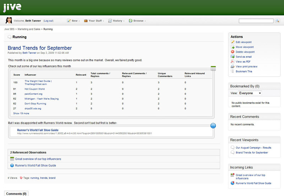
Task: Click the Jive logo
Action: [x=12, y=7]
